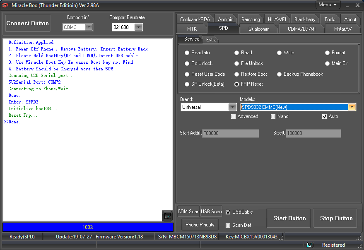
Task: Click the Firmware Version:1.18 status text
Action: (119, 237)
